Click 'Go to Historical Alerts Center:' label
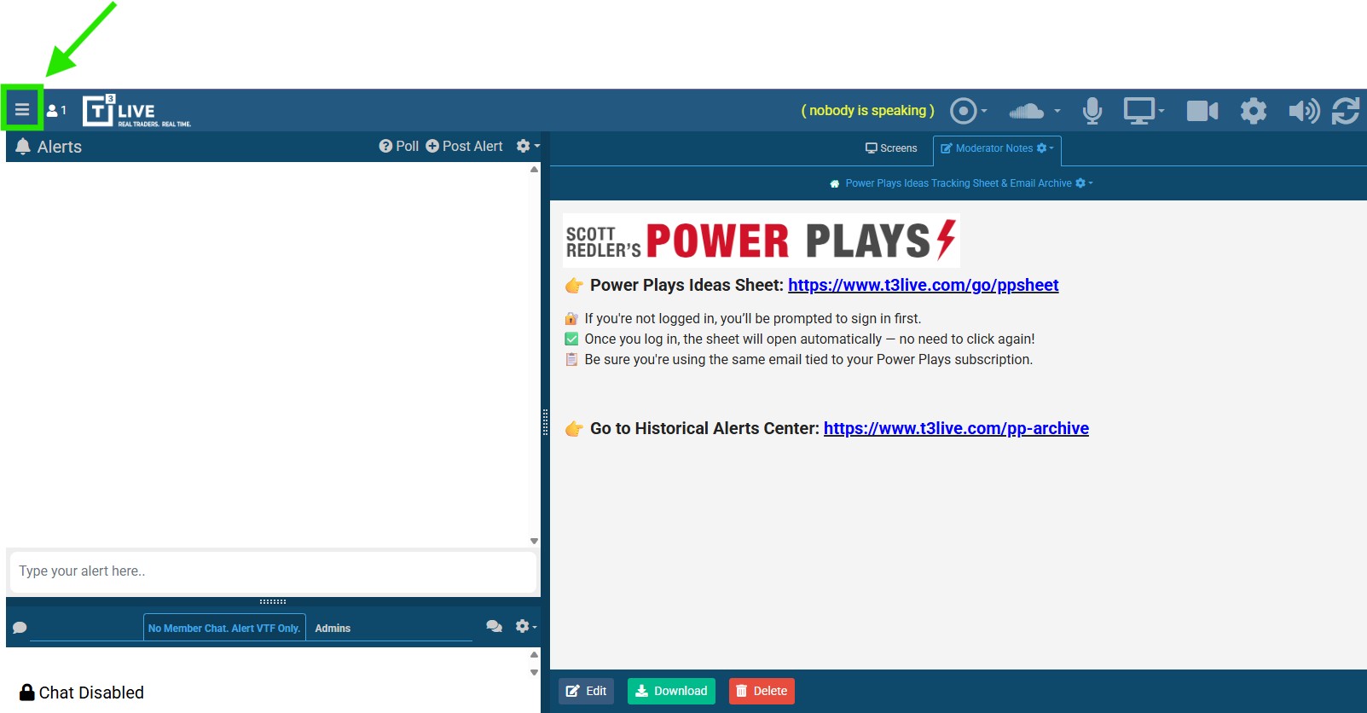The image size is (1367, 713). tap(704, 428)
